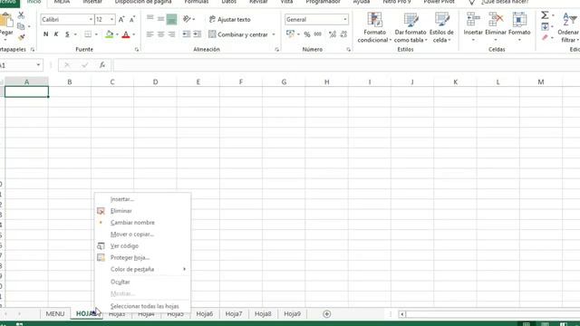Decrease font size with the small A icon

[132, 19]
